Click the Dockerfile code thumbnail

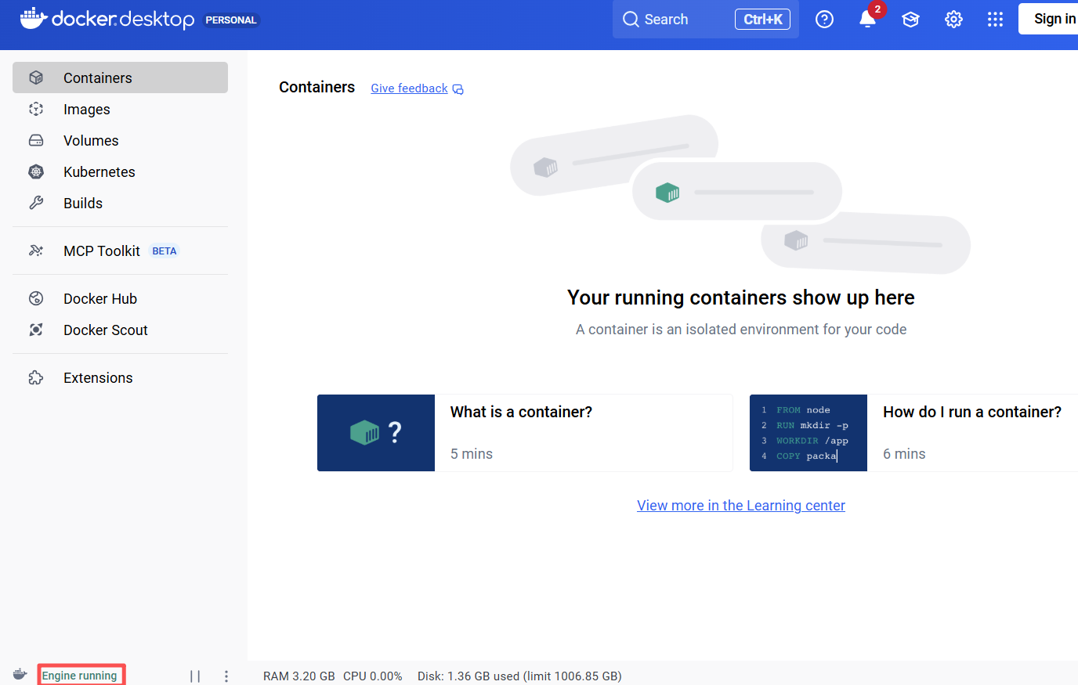tap(808, 433)
